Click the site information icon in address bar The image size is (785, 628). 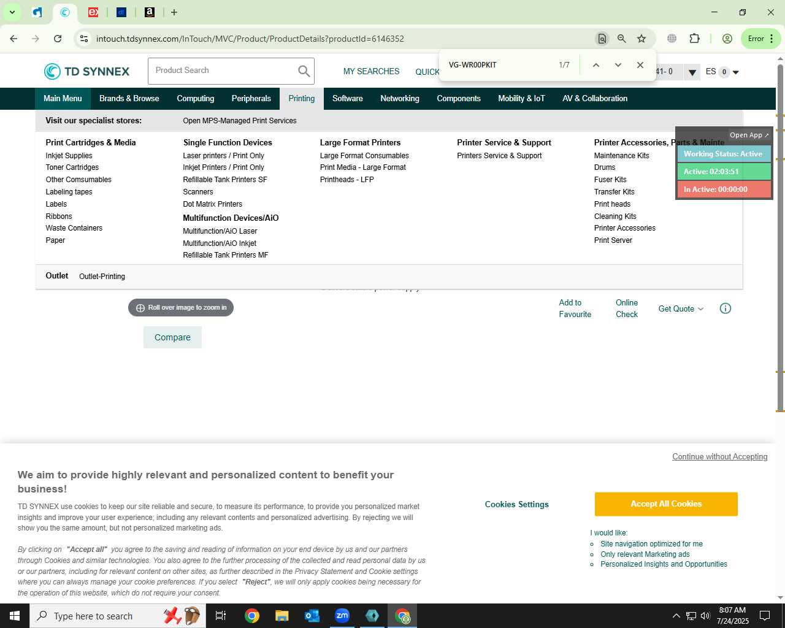click(x=84, y=39)
